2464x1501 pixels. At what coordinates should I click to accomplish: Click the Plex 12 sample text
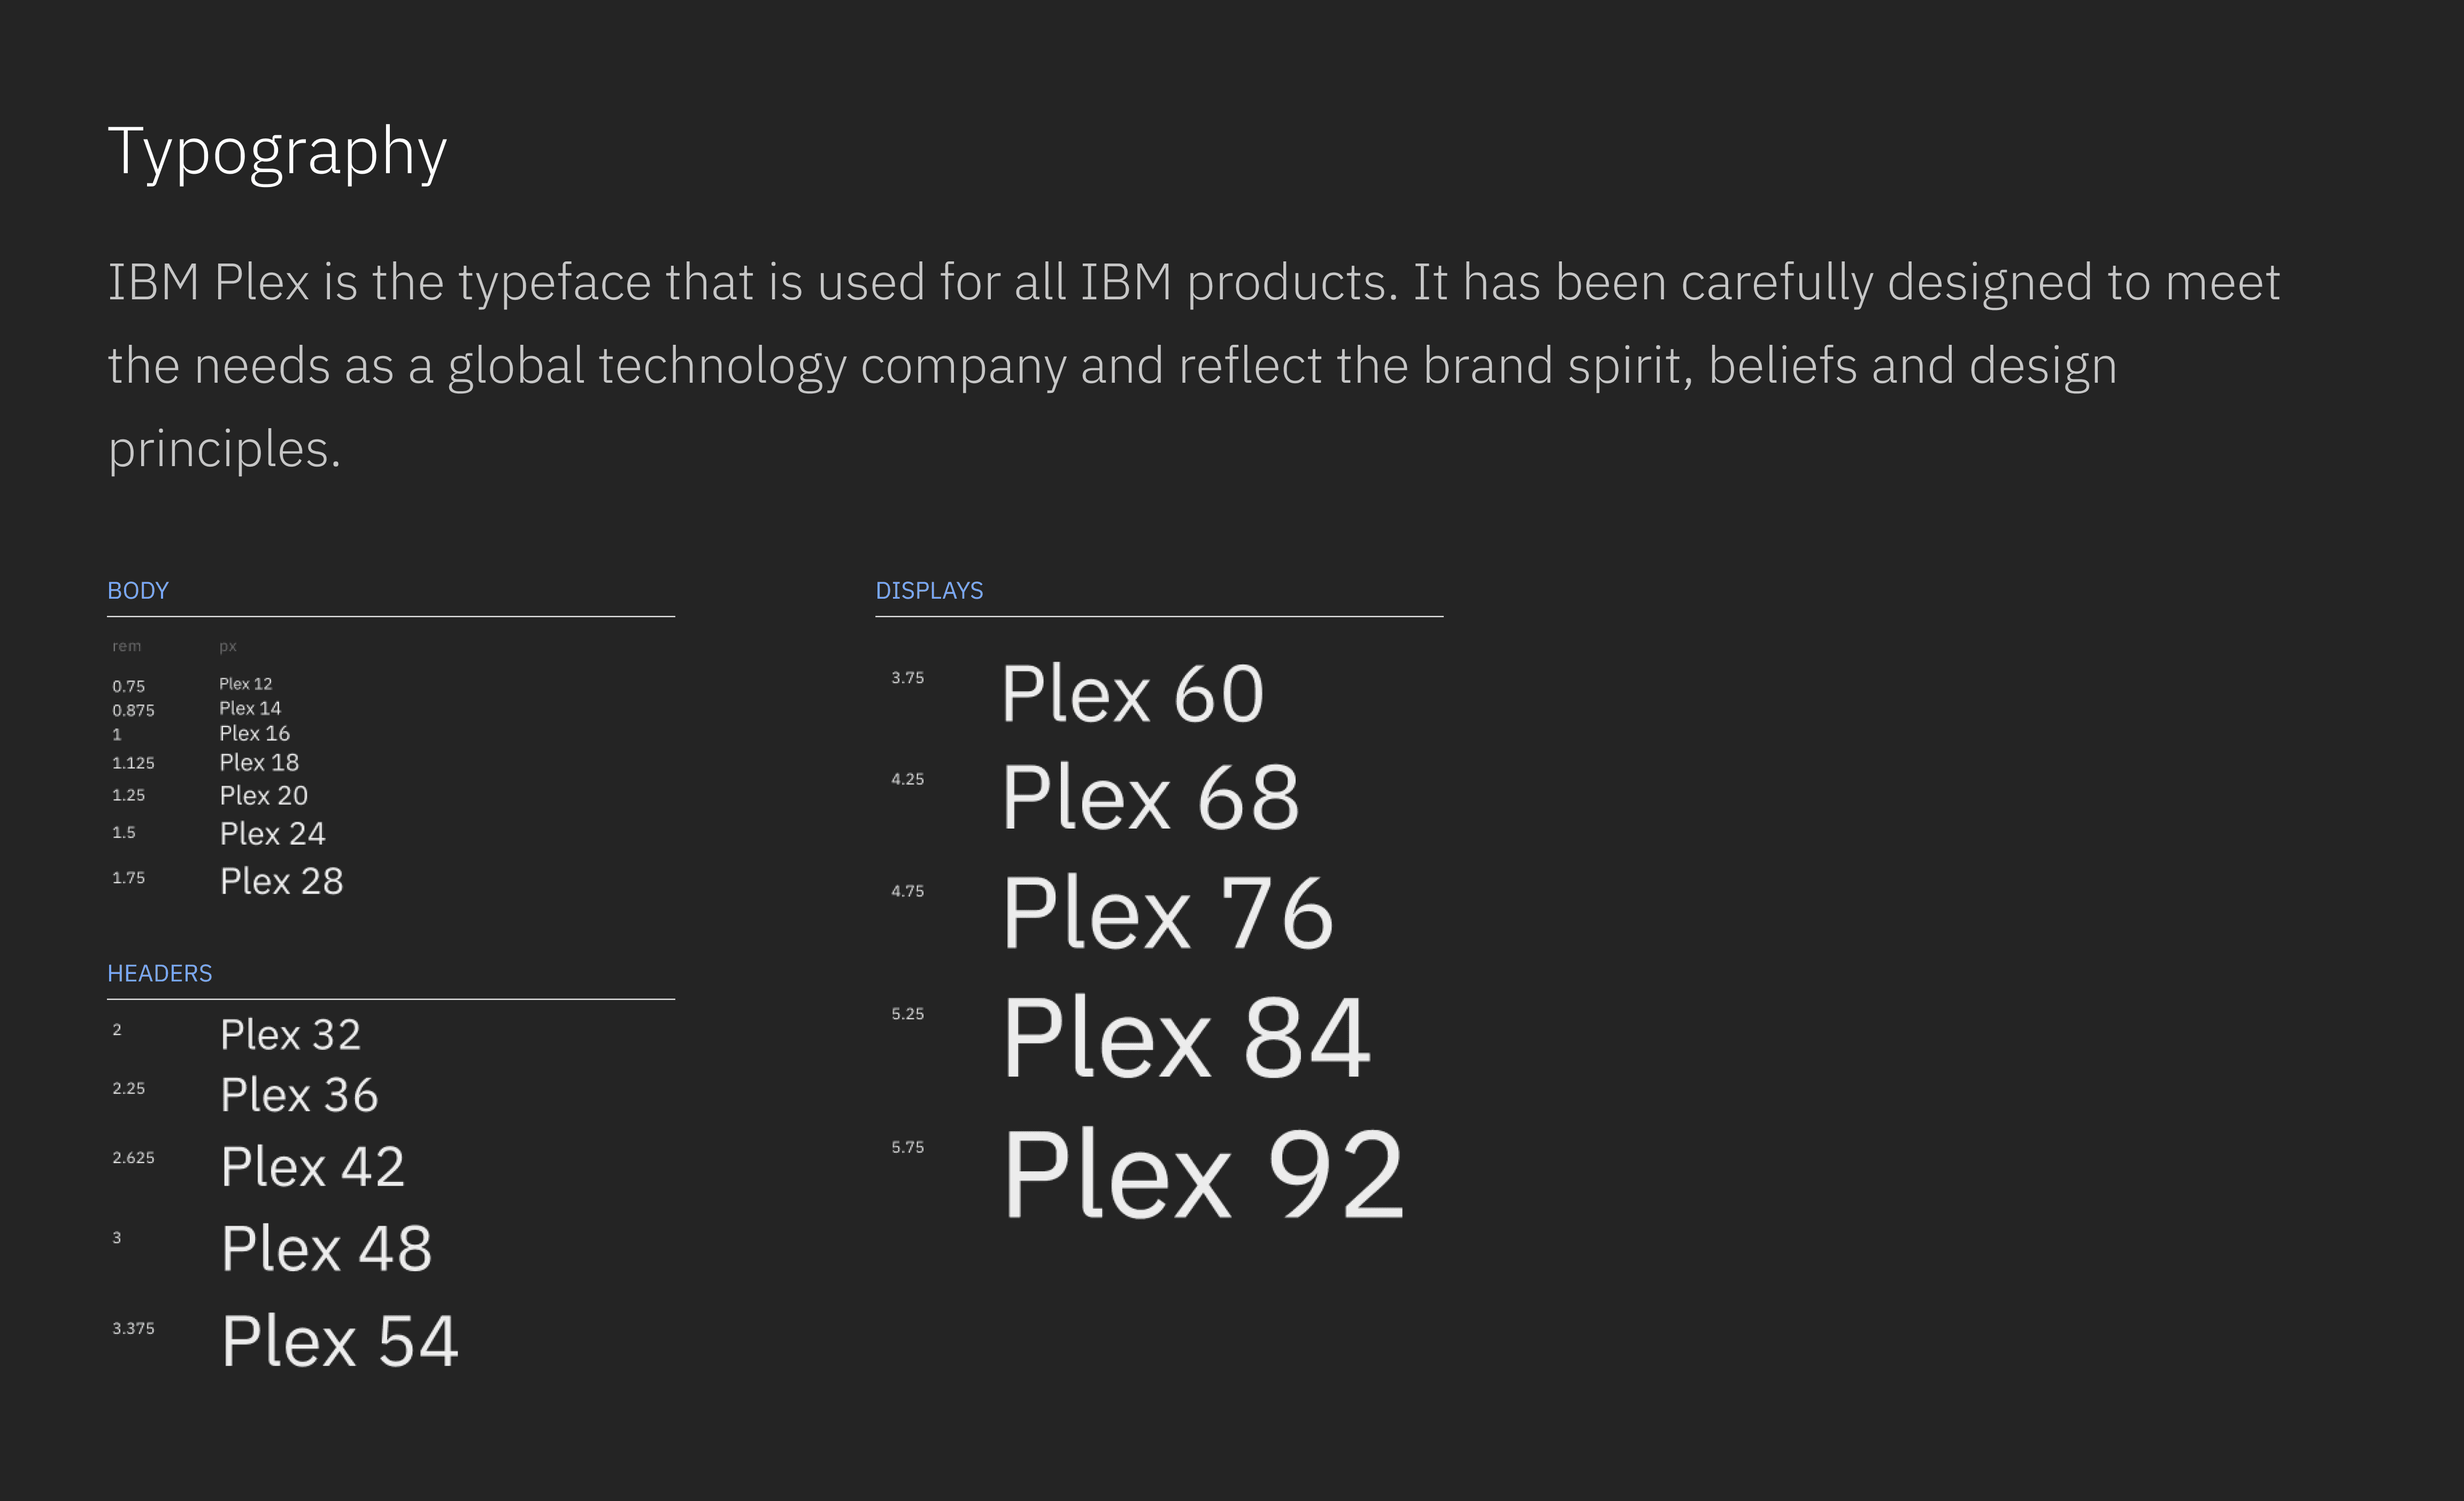click(246, 684)
